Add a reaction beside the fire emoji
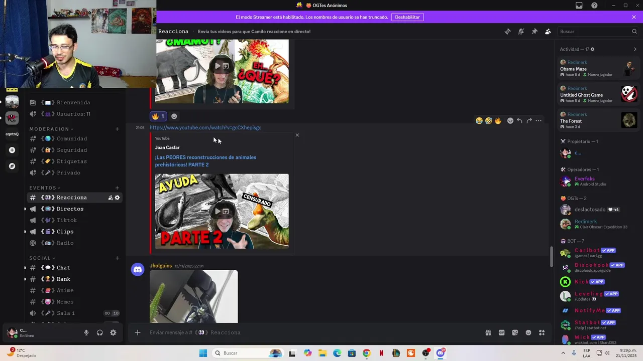The width and height of the screenshot is (643, 361). 174,116
